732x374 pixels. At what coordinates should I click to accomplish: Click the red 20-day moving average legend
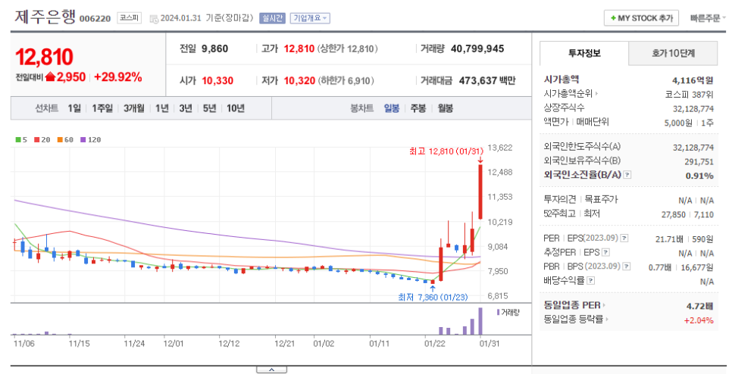pos(42,139)
